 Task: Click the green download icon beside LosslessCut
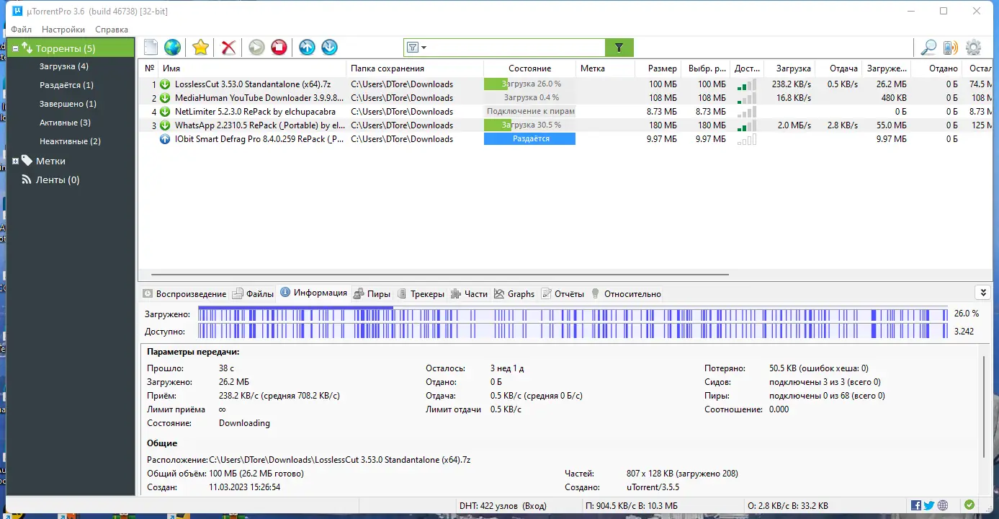pyautogui.click(x=165, y=84)
